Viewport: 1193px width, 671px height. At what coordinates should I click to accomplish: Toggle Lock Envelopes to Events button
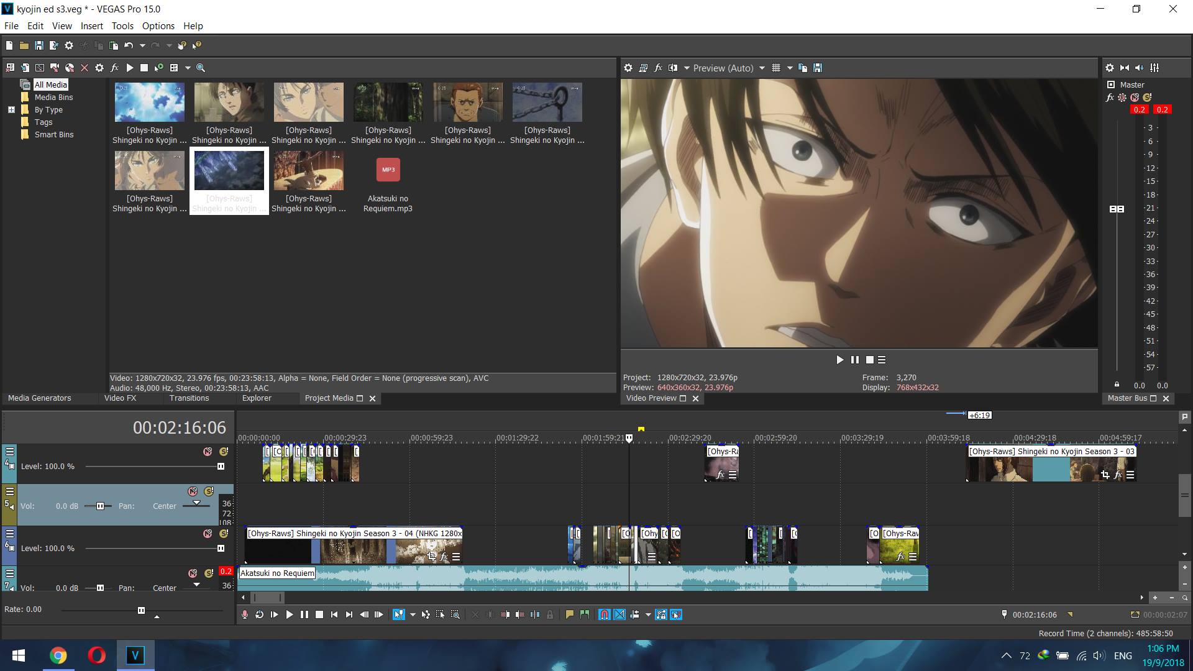[x=661, y=614]
